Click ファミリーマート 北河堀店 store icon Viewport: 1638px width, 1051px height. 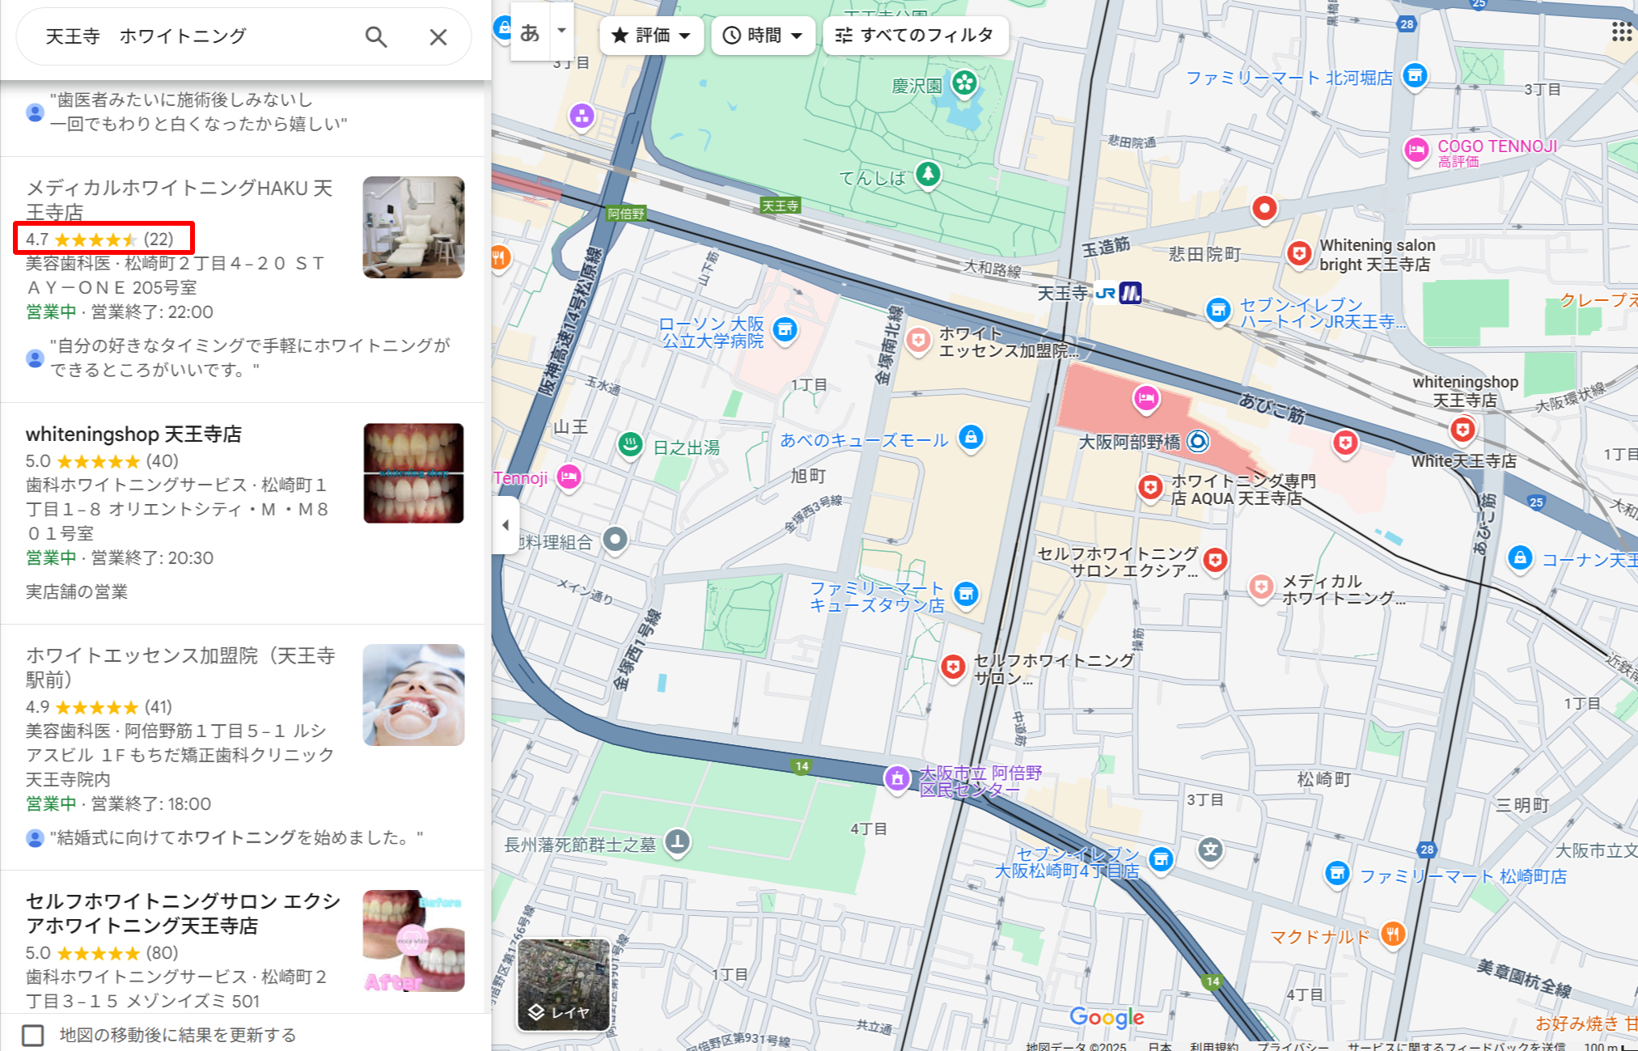[1414, 77]
